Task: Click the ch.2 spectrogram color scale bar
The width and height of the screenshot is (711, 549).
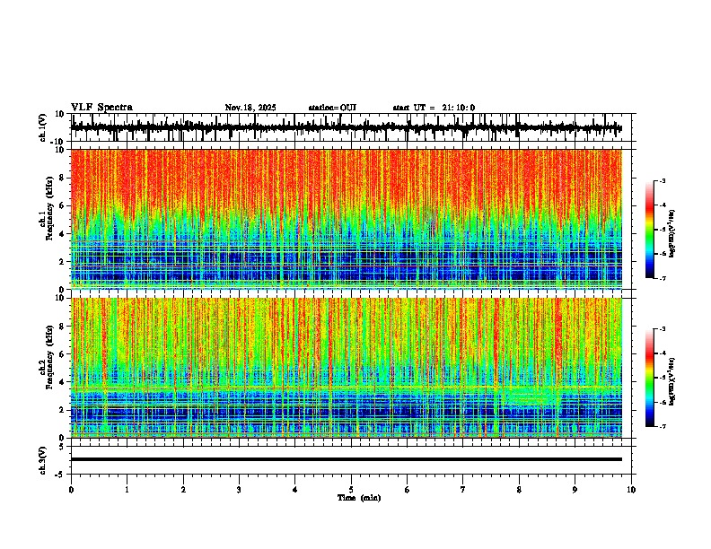Action: click(x=650, y=378)
